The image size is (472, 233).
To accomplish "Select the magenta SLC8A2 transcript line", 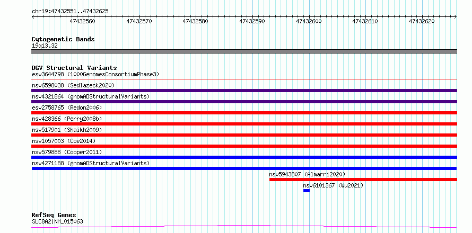I will pyautogui.click(x=244, y=226).
